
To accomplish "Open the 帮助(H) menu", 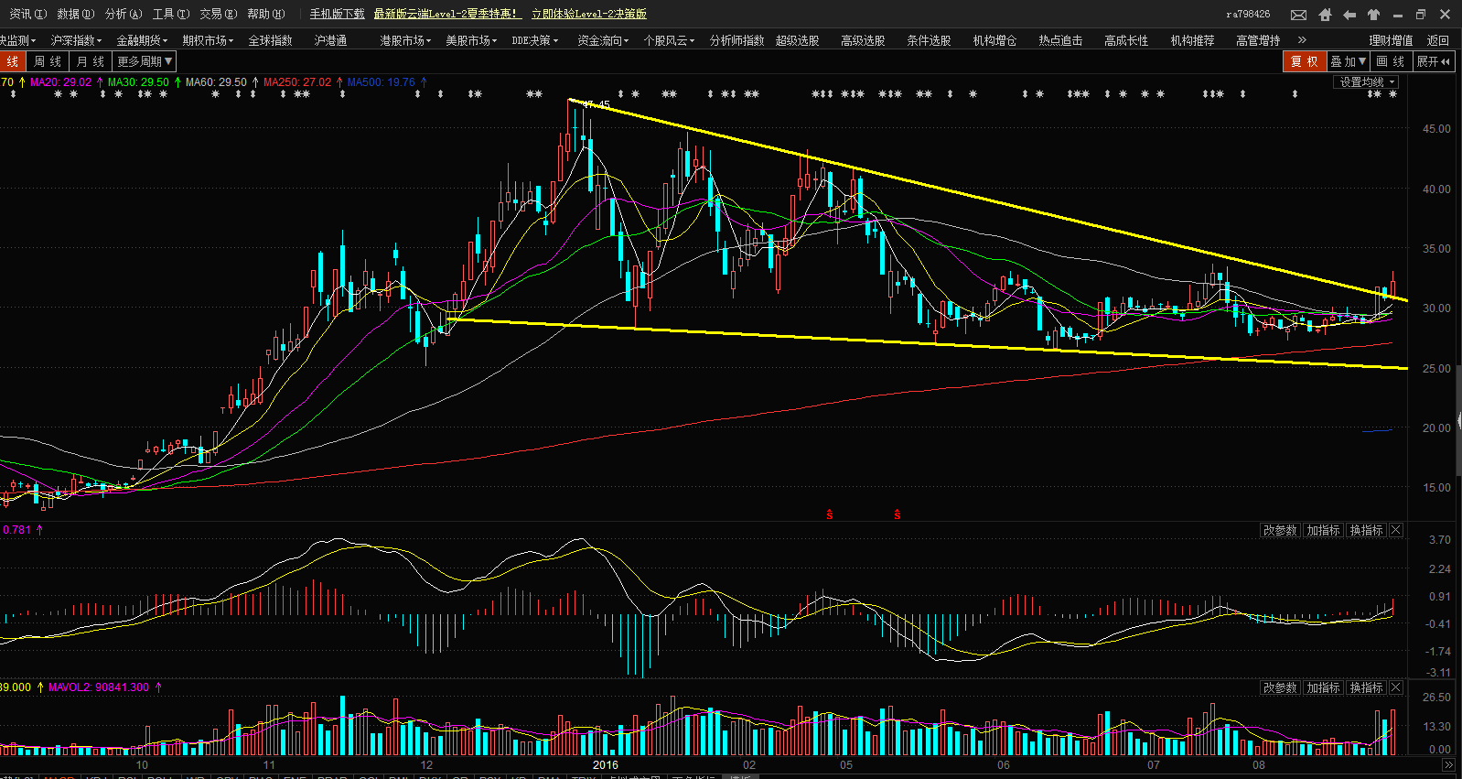I will tap(265, 14).
